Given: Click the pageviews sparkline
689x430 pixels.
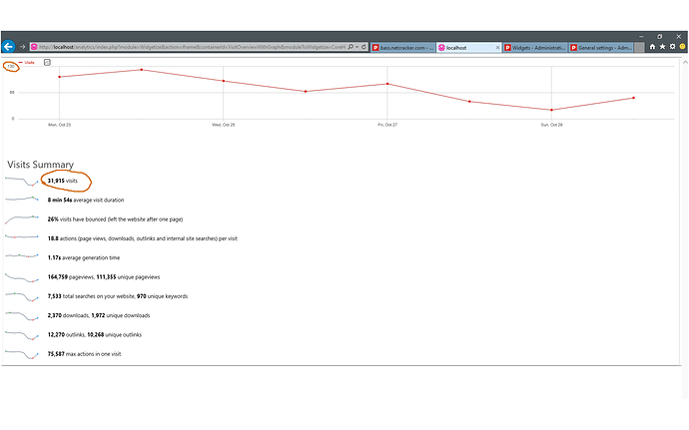Looking at the screenshot, I should [x=22, y=277].
